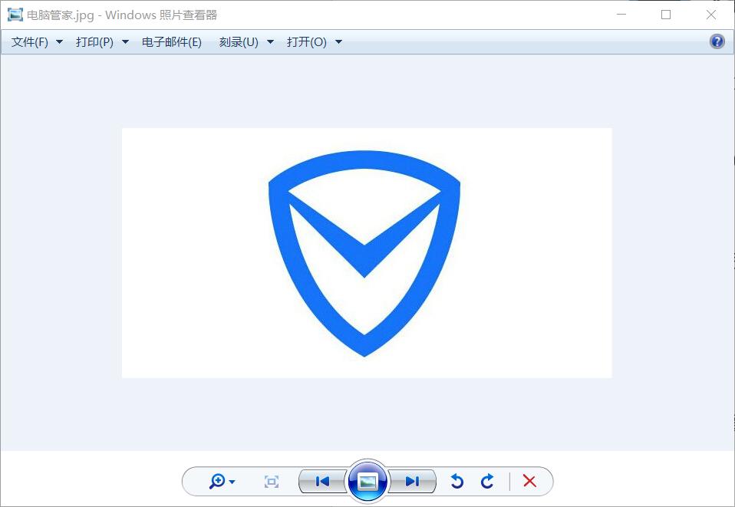Open the Help question mark icon
Screen dimensions: 735x507
(x=716, y=41)
